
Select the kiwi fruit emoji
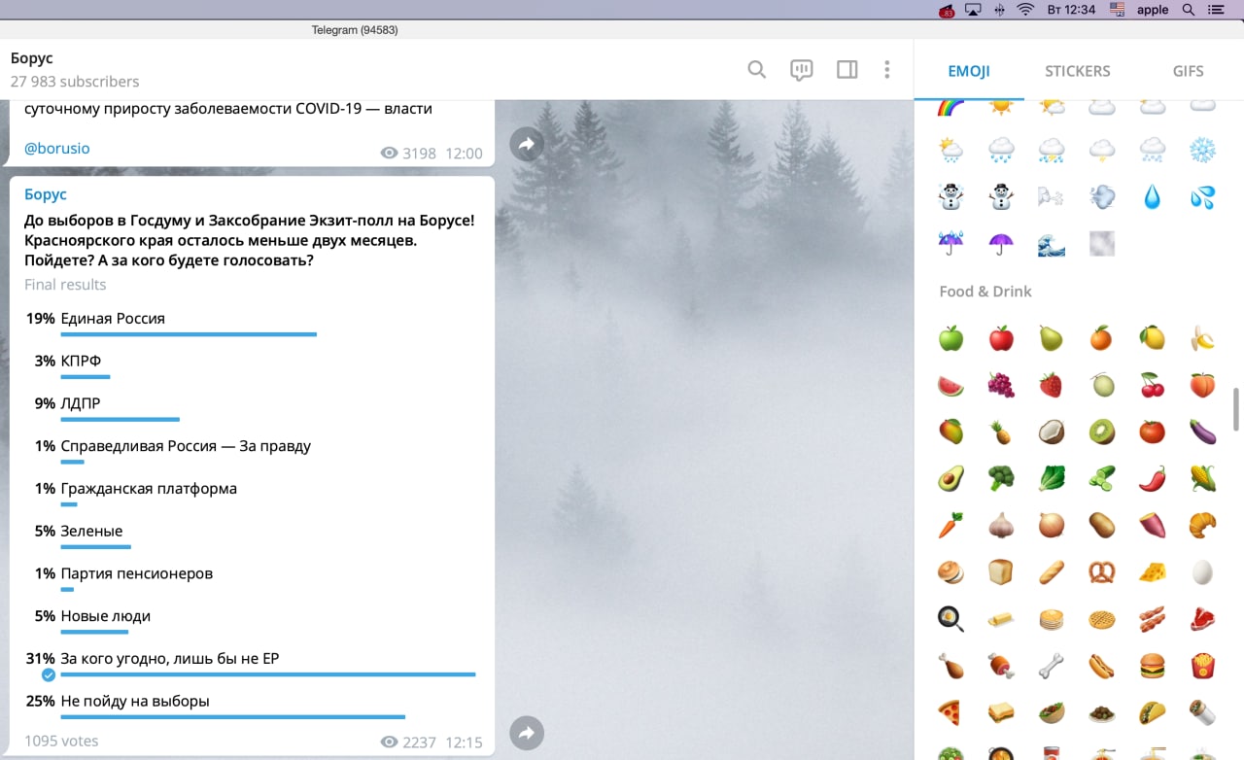1101,432
